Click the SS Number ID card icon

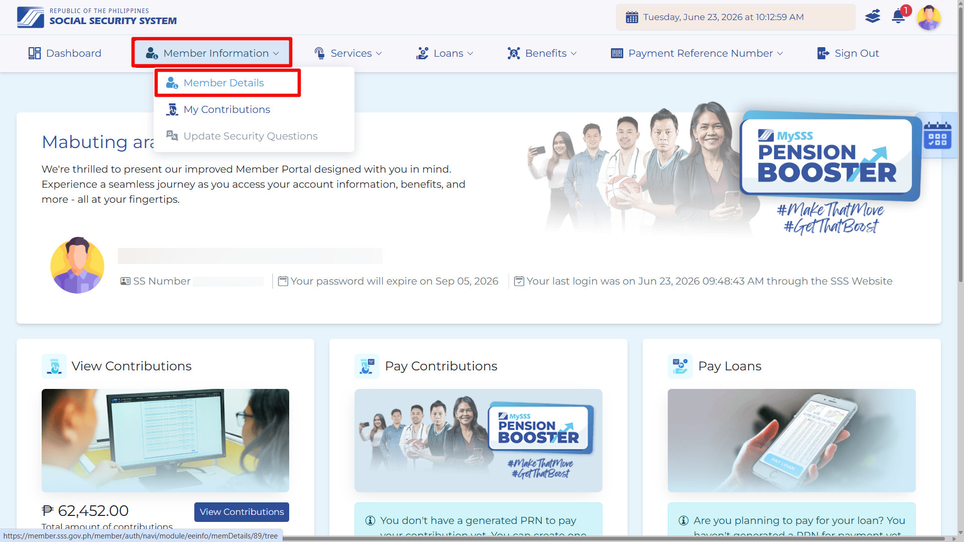(126, 281)
